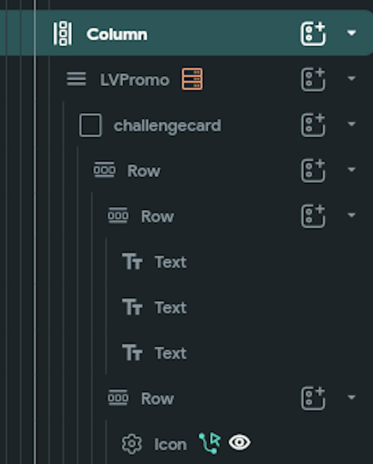373x464 pixels.
Task: Open the dropdown on the bottom Row entry
Action: coord(351,397)
